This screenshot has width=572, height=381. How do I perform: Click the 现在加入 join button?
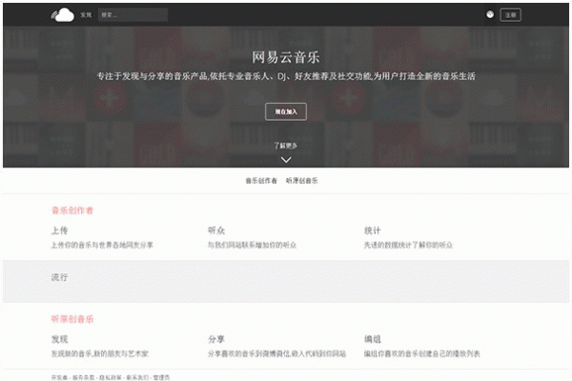(x=286, y=111)
